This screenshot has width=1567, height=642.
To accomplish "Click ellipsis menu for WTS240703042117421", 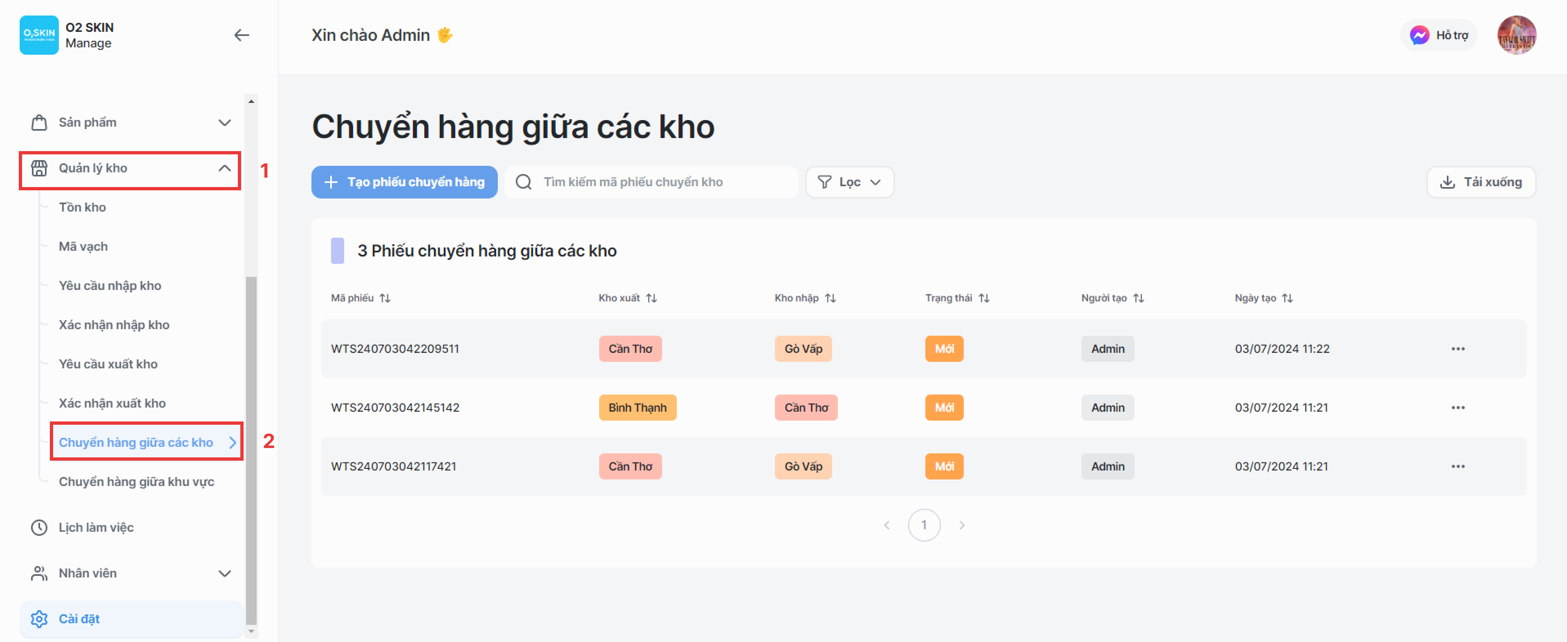I will coord(1457,466).
